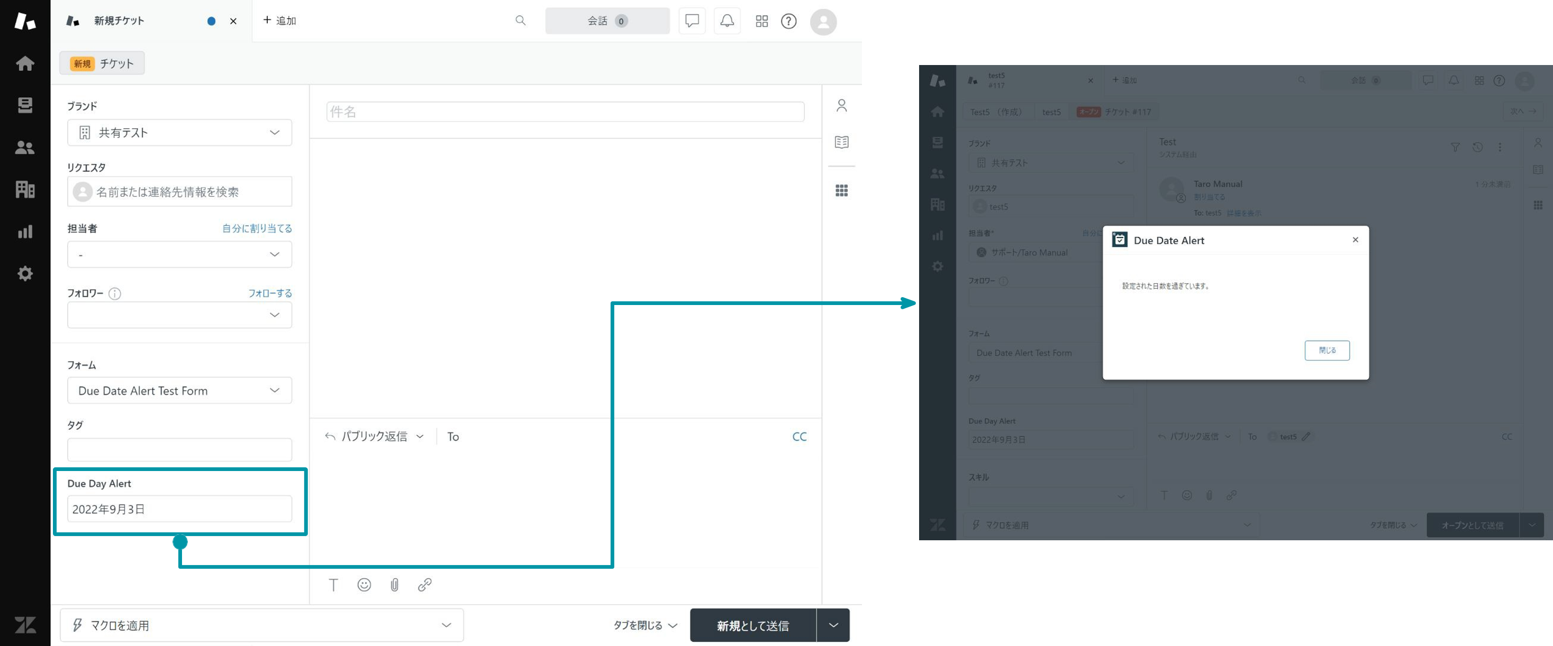
Task: Open the Zendesk products grid icon
Action: pyautogui.click(x=761, y=21)
